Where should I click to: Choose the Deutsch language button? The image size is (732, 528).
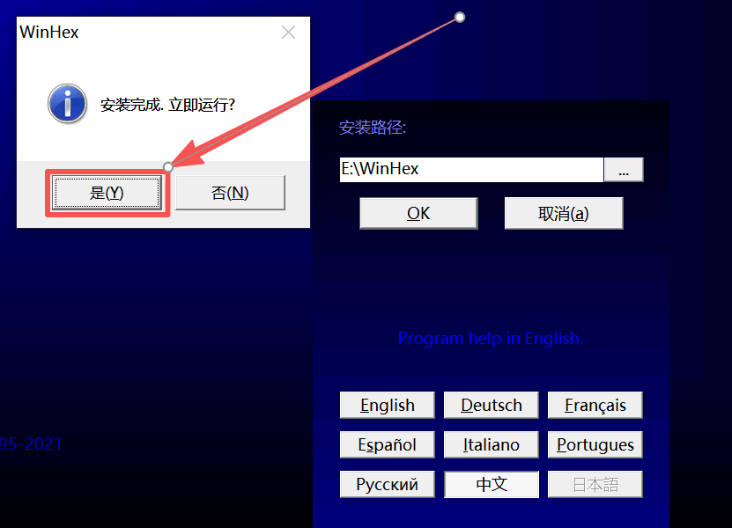(x=492, y=406)
